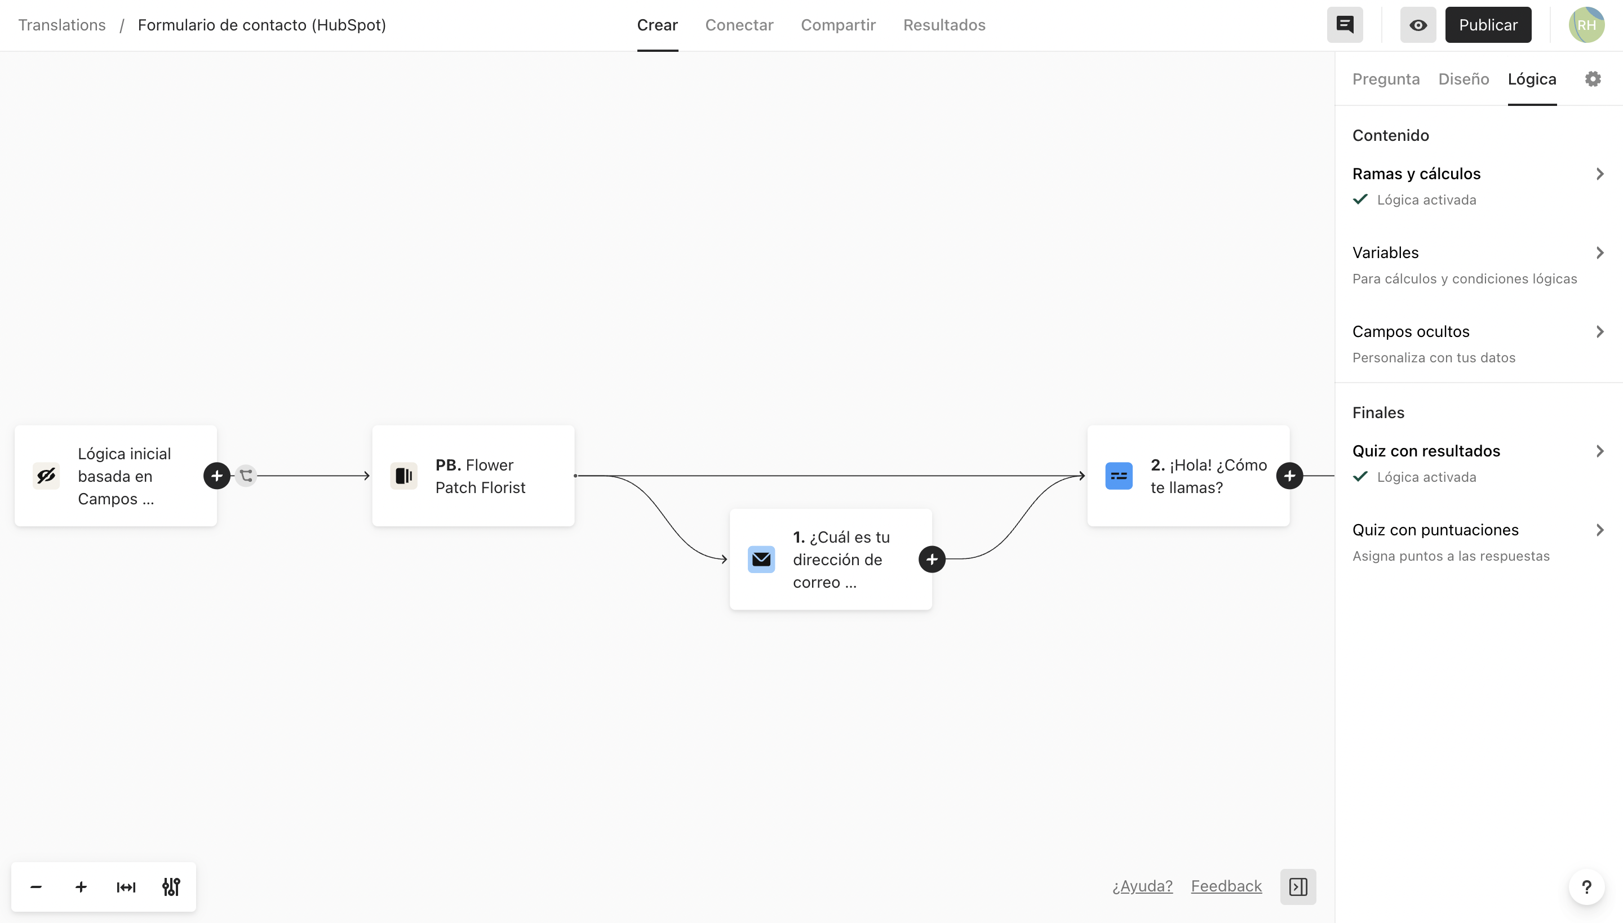Click 'Asigna puntos a las respuestas' text
Screen dimensions: 1623x923
pos(1451,556)
